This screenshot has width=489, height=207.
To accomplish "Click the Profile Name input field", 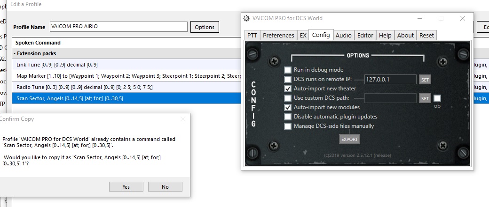I will 118,27.
